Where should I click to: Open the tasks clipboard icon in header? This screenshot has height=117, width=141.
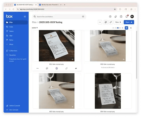121,17
